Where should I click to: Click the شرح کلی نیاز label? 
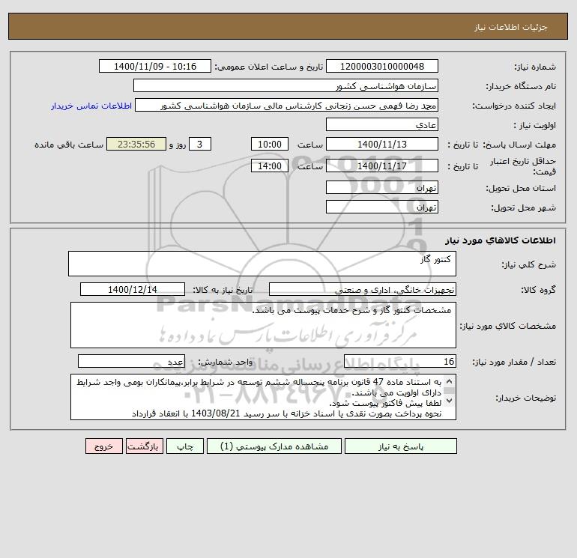click(x=529, y=264)
